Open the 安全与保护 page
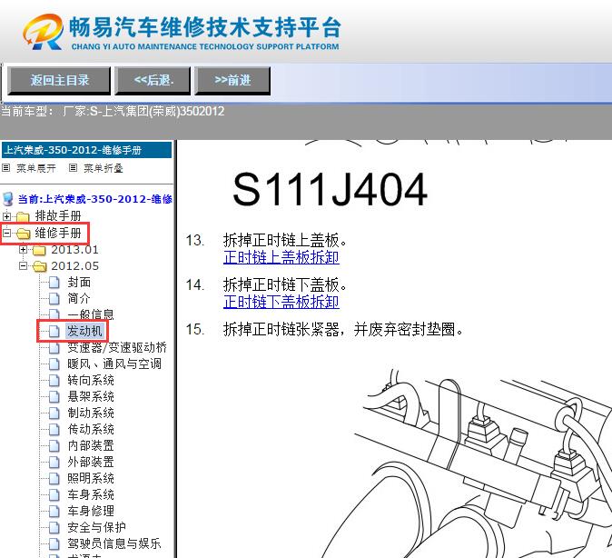 click(x=97, y=527)
